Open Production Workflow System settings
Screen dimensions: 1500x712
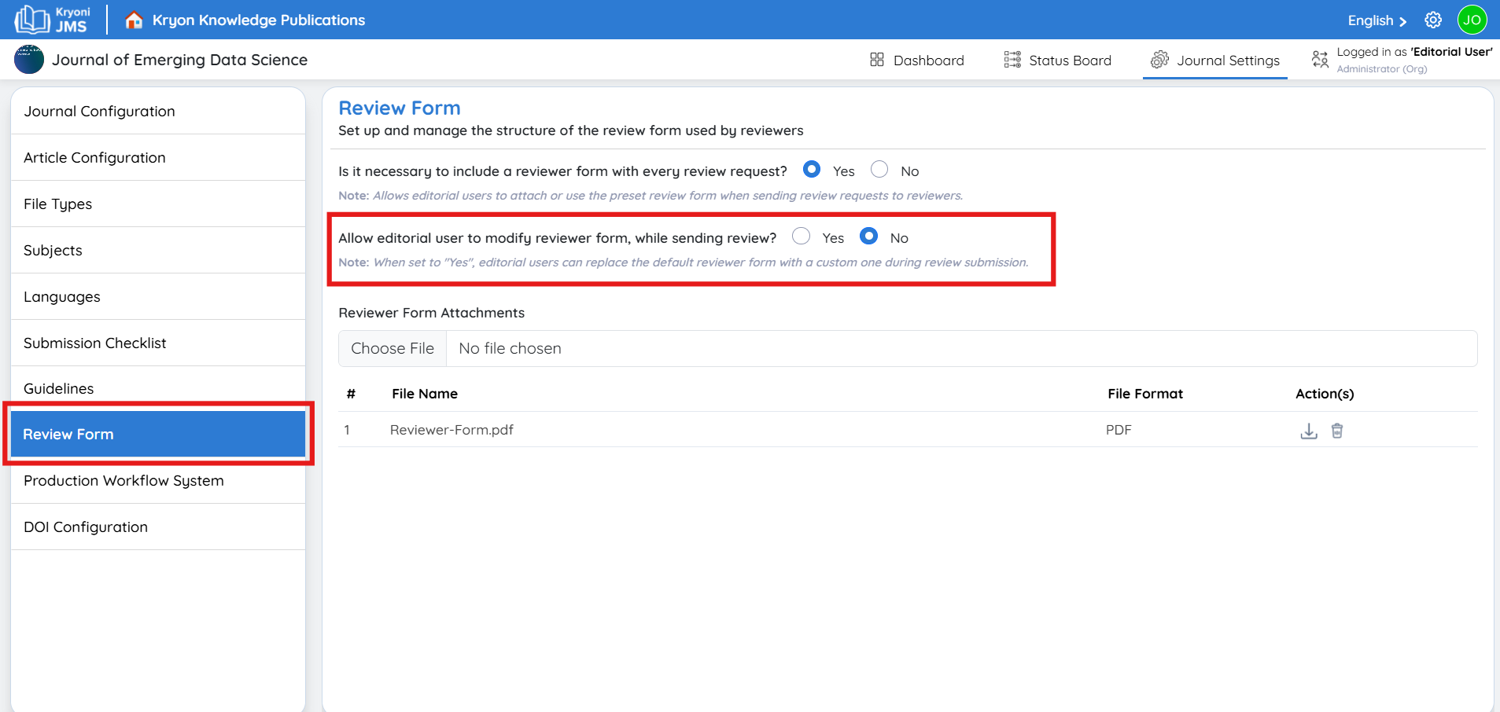point(123,481)
